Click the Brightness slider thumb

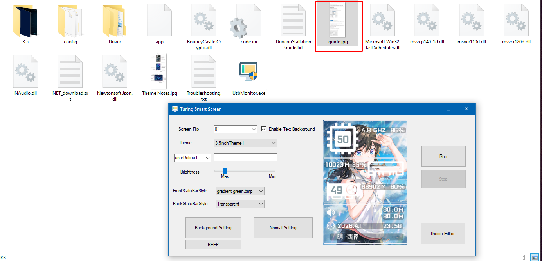pyautogui.click(x=225, y=170)
